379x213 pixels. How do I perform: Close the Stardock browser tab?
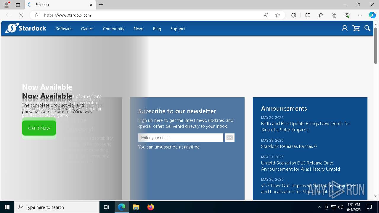[91, 5]
